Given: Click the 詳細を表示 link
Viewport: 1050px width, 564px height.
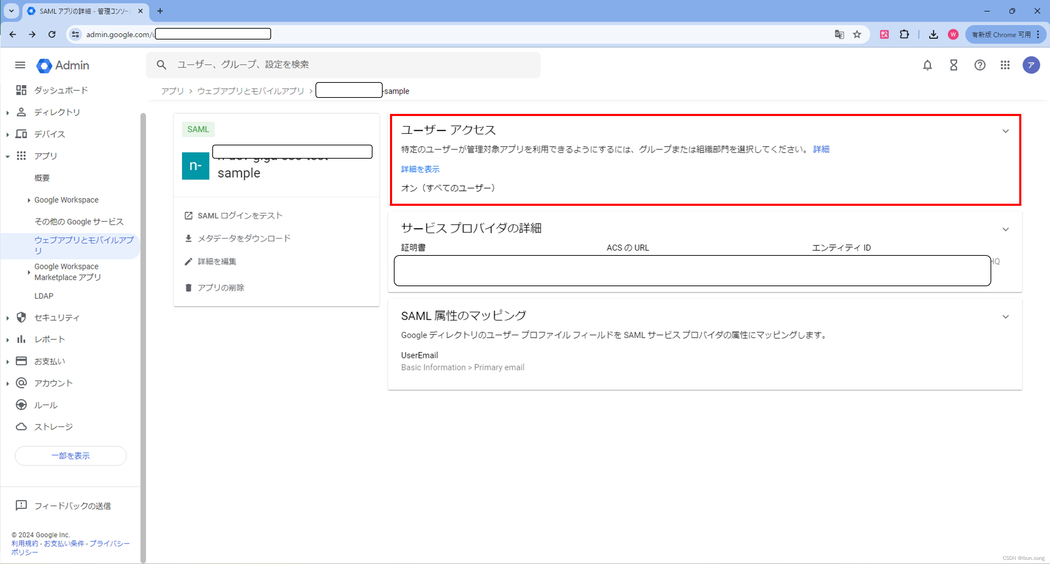Looking at the screenshot, I should [420, 169].
